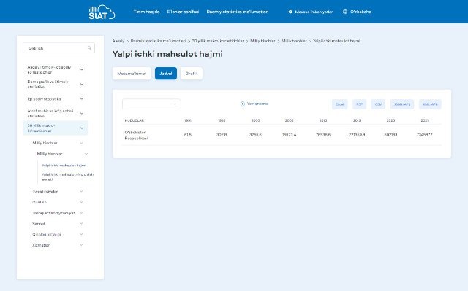Viewport: 468px width, 291px height.
Task: Switch to the Metama'lumot tab
Action: (132, 74)
